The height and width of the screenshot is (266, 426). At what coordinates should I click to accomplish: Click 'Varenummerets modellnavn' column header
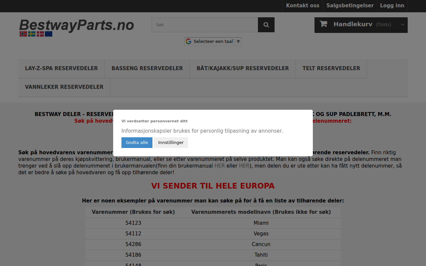(x=261, y=212)
